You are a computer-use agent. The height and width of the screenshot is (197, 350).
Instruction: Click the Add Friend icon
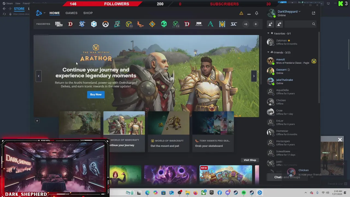(270, 24)
